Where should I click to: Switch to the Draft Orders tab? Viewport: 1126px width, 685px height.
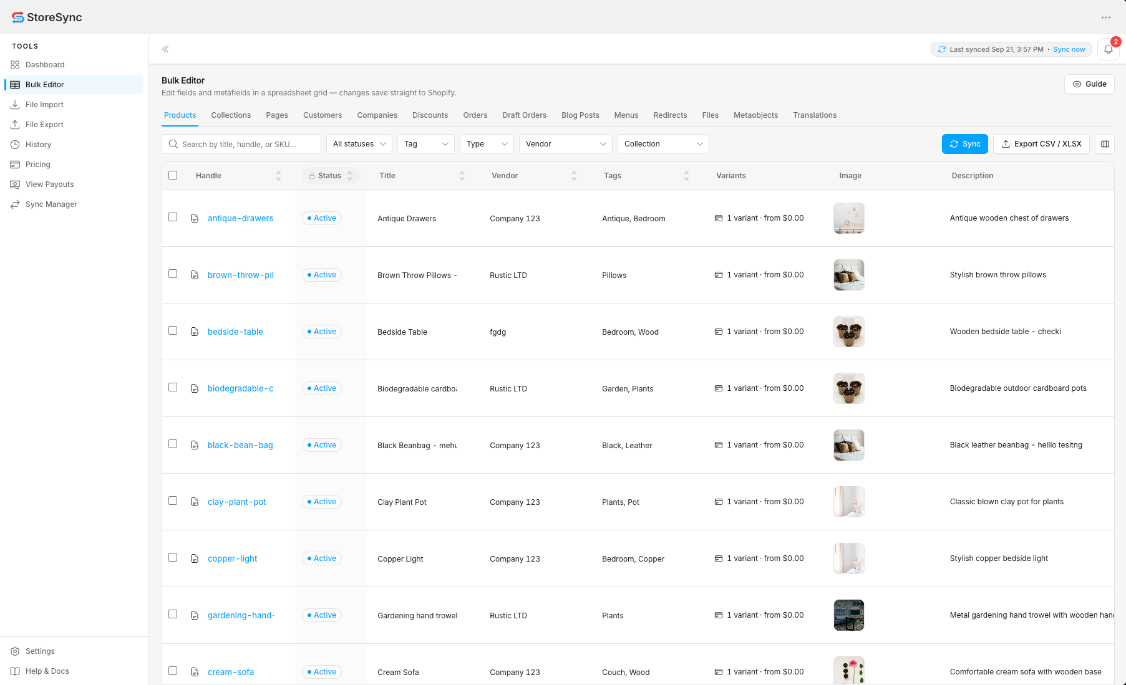[524, 115]
